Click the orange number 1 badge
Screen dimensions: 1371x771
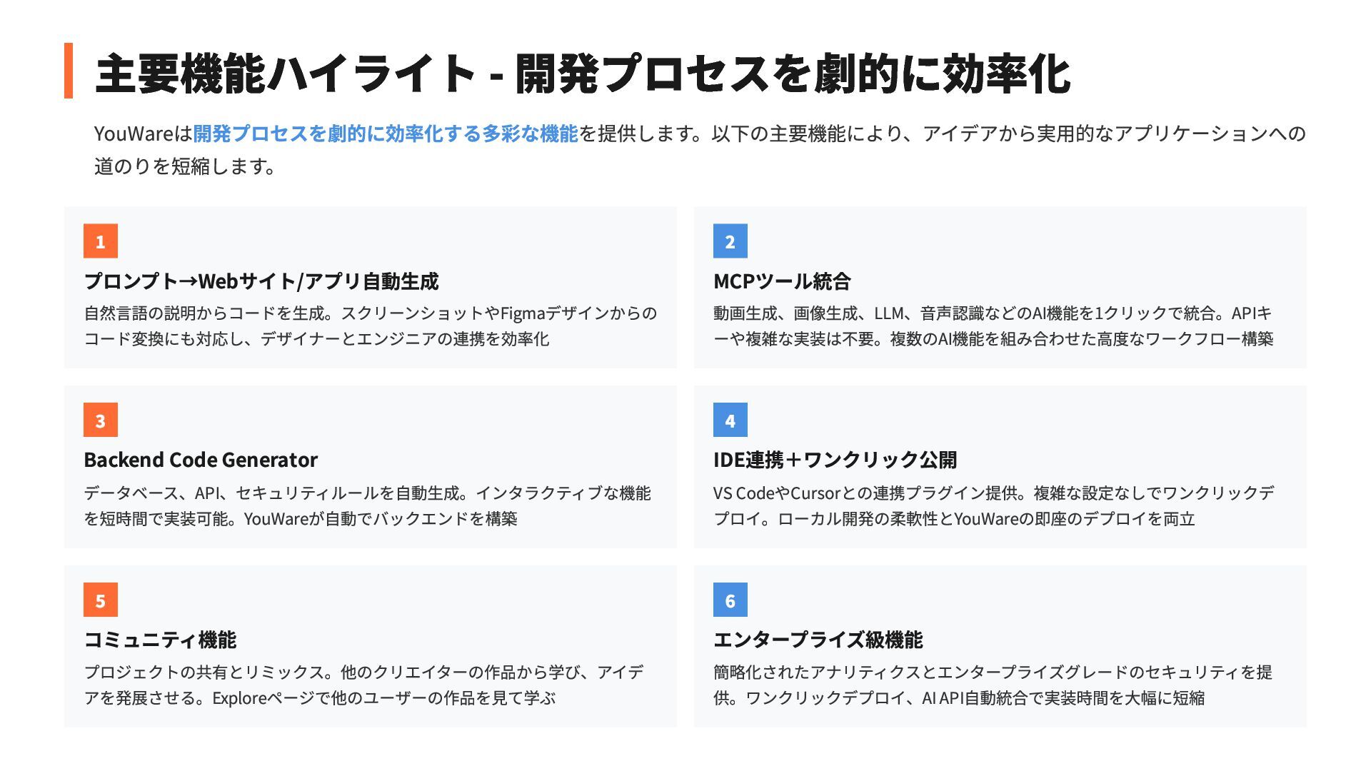coord(101,241)
